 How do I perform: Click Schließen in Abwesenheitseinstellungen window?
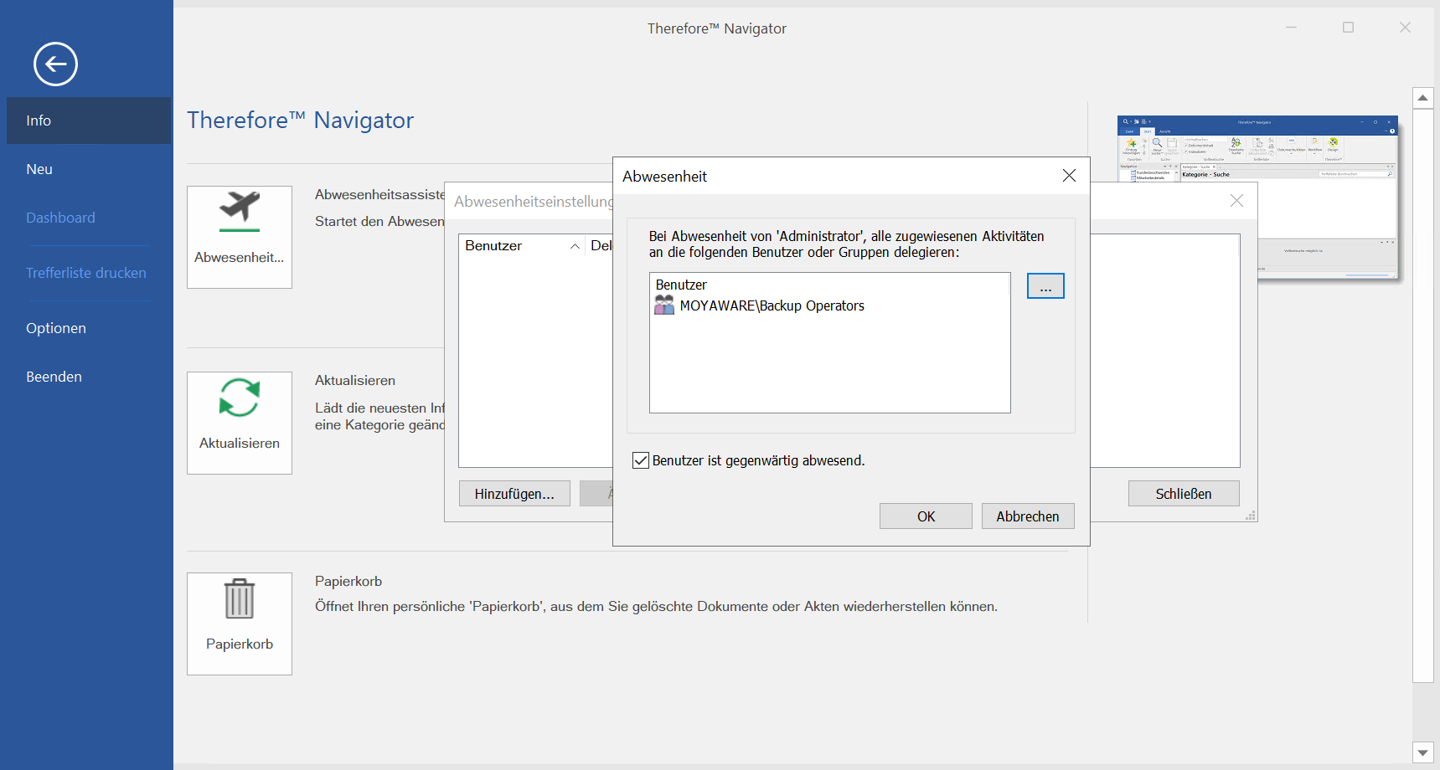click(1184, 494)
